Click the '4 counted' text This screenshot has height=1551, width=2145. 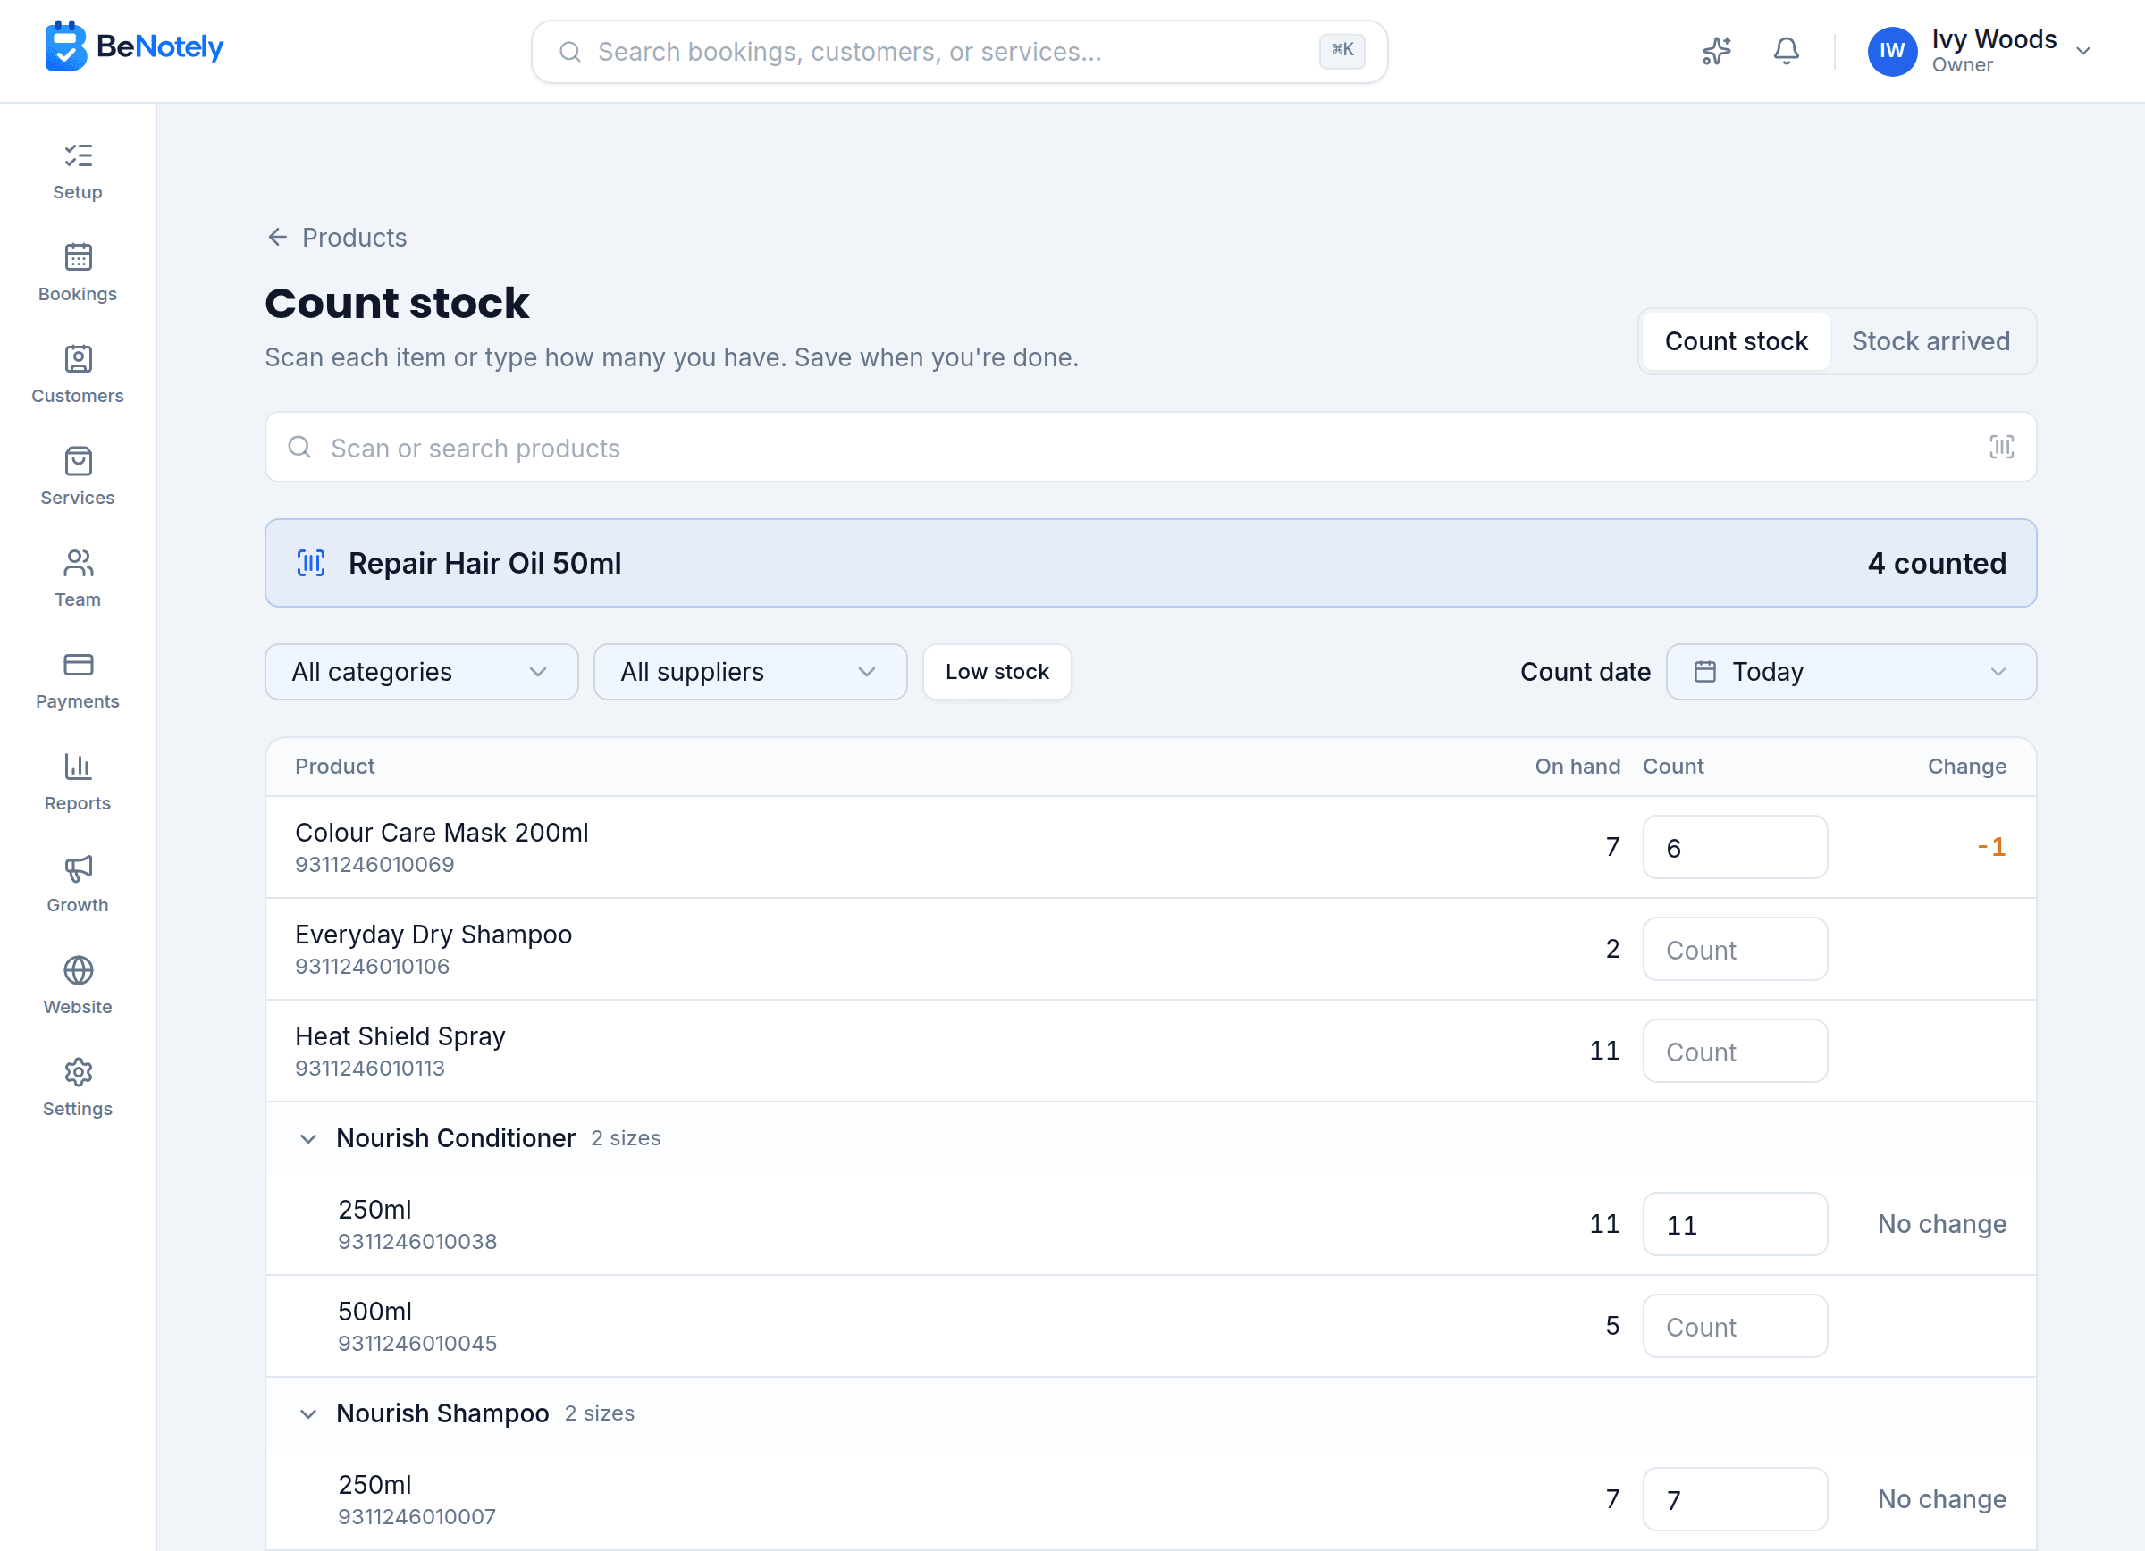pos(1936,564)
